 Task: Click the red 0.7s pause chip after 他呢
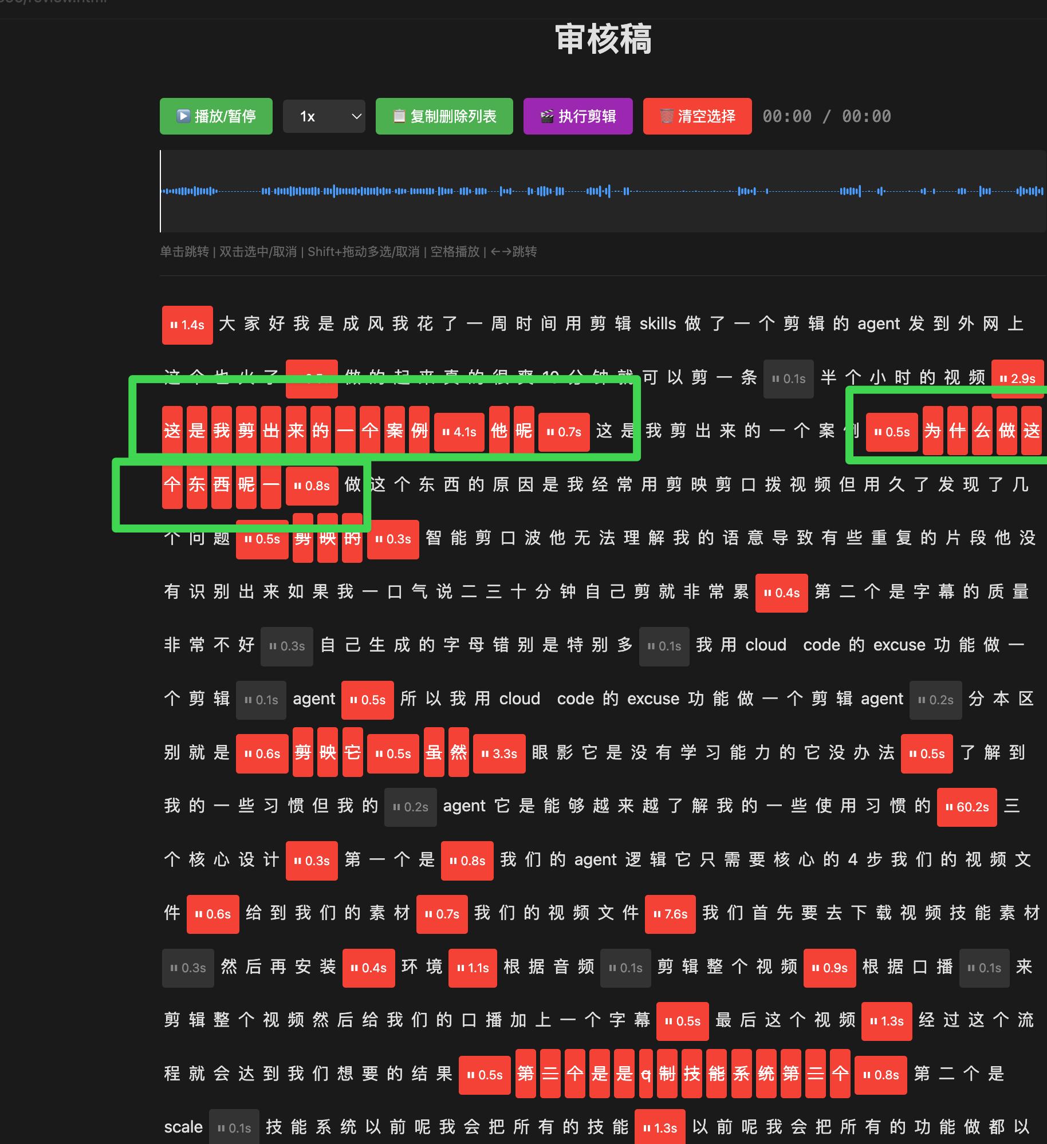point(564,432)
